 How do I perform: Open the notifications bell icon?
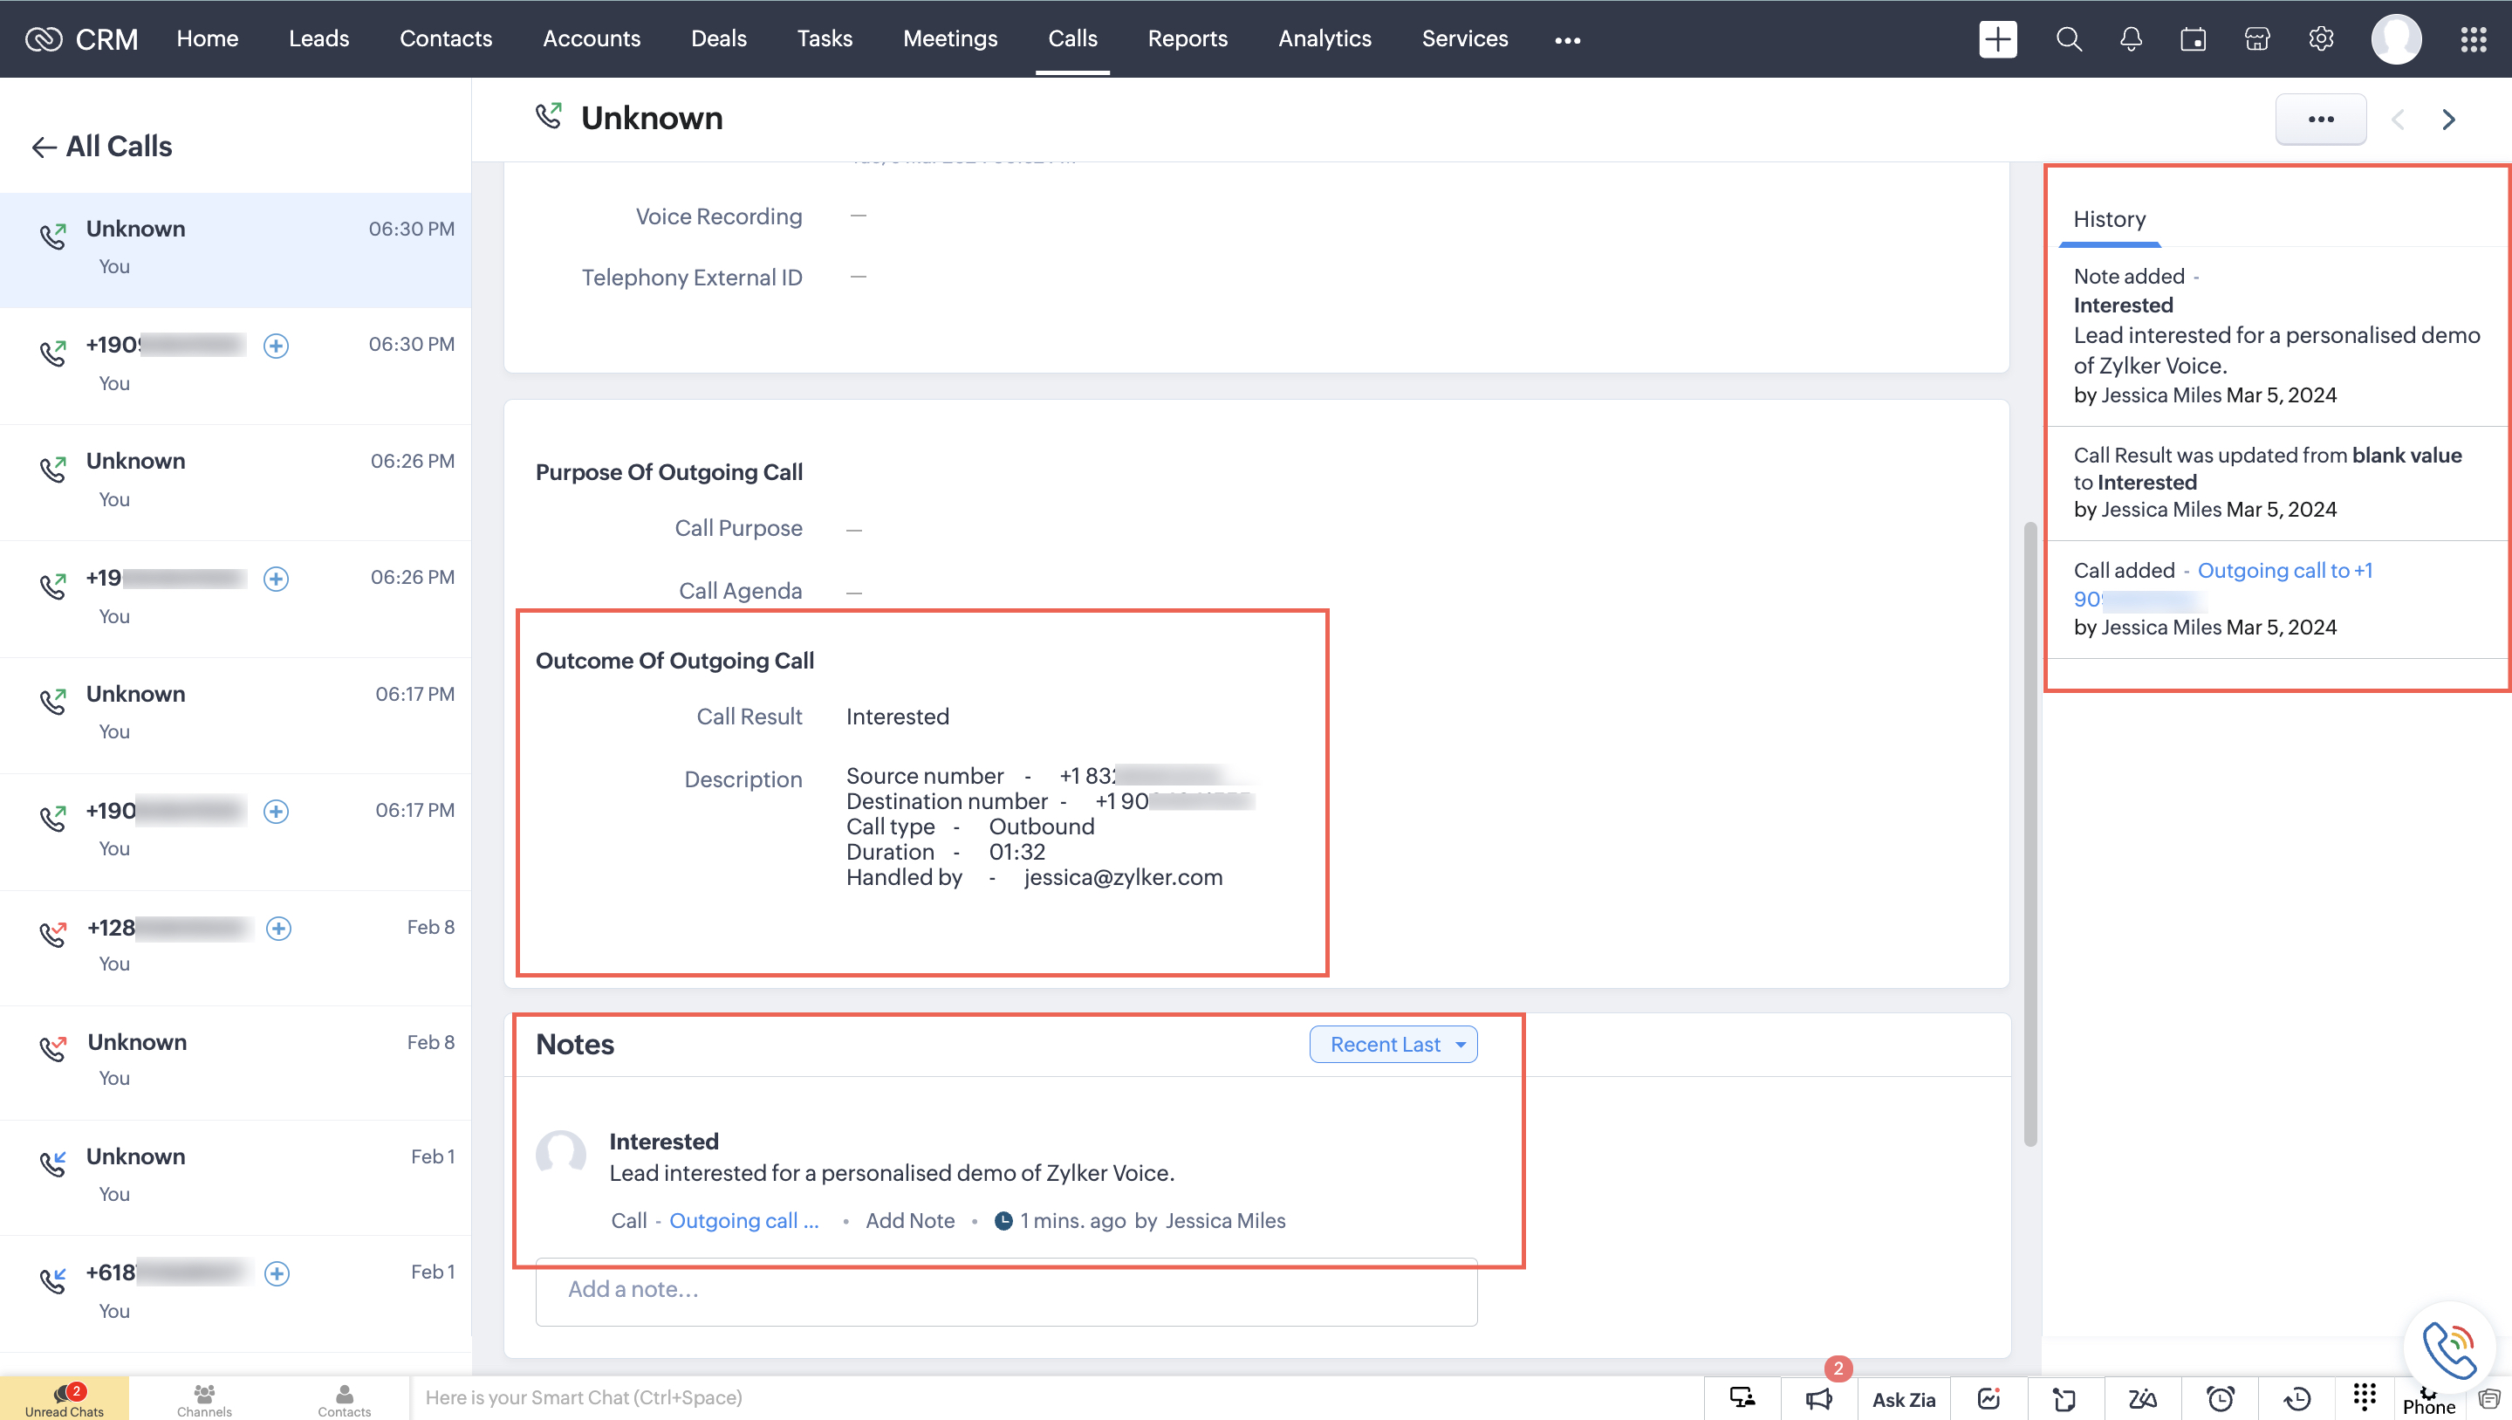(x=2131, y=39)
